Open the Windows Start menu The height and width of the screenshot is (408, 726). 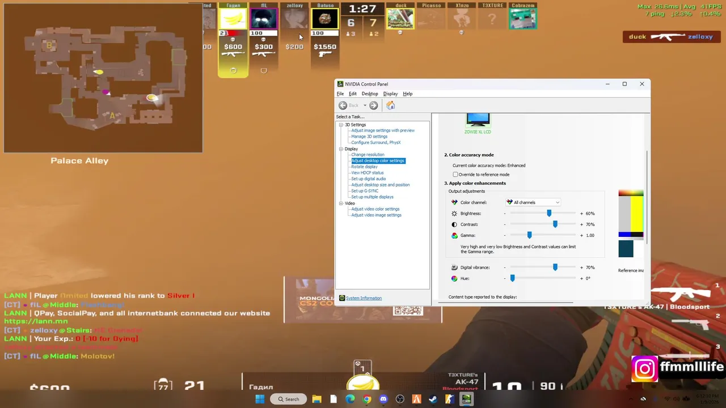260,399
